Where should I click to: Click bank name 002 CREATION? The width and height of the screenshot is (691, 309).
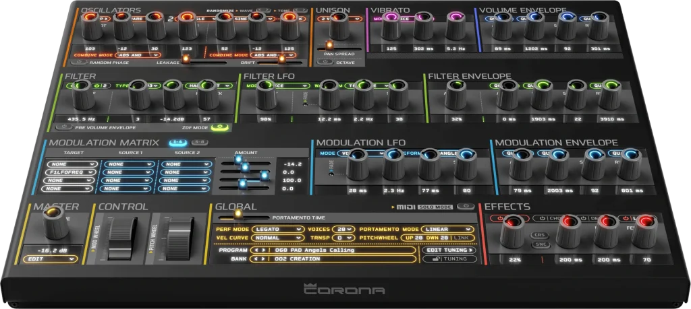pos(297,259)
